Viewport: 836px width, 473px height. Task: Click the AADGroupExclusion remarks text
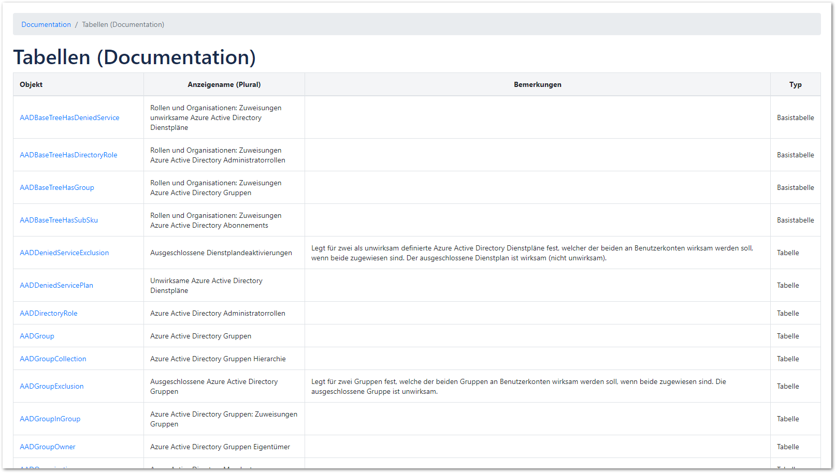point(518,386)
